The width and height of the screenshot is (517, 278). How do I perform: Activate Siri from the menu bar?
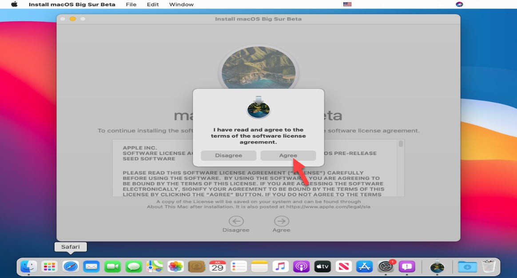[x=459, y=4]
